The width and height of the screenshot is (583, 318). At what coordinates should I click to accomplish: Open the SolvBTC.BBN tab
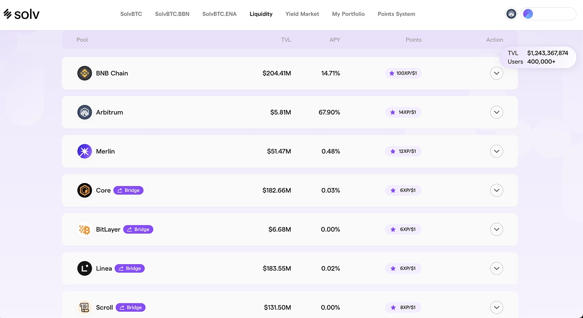(172, 14)
